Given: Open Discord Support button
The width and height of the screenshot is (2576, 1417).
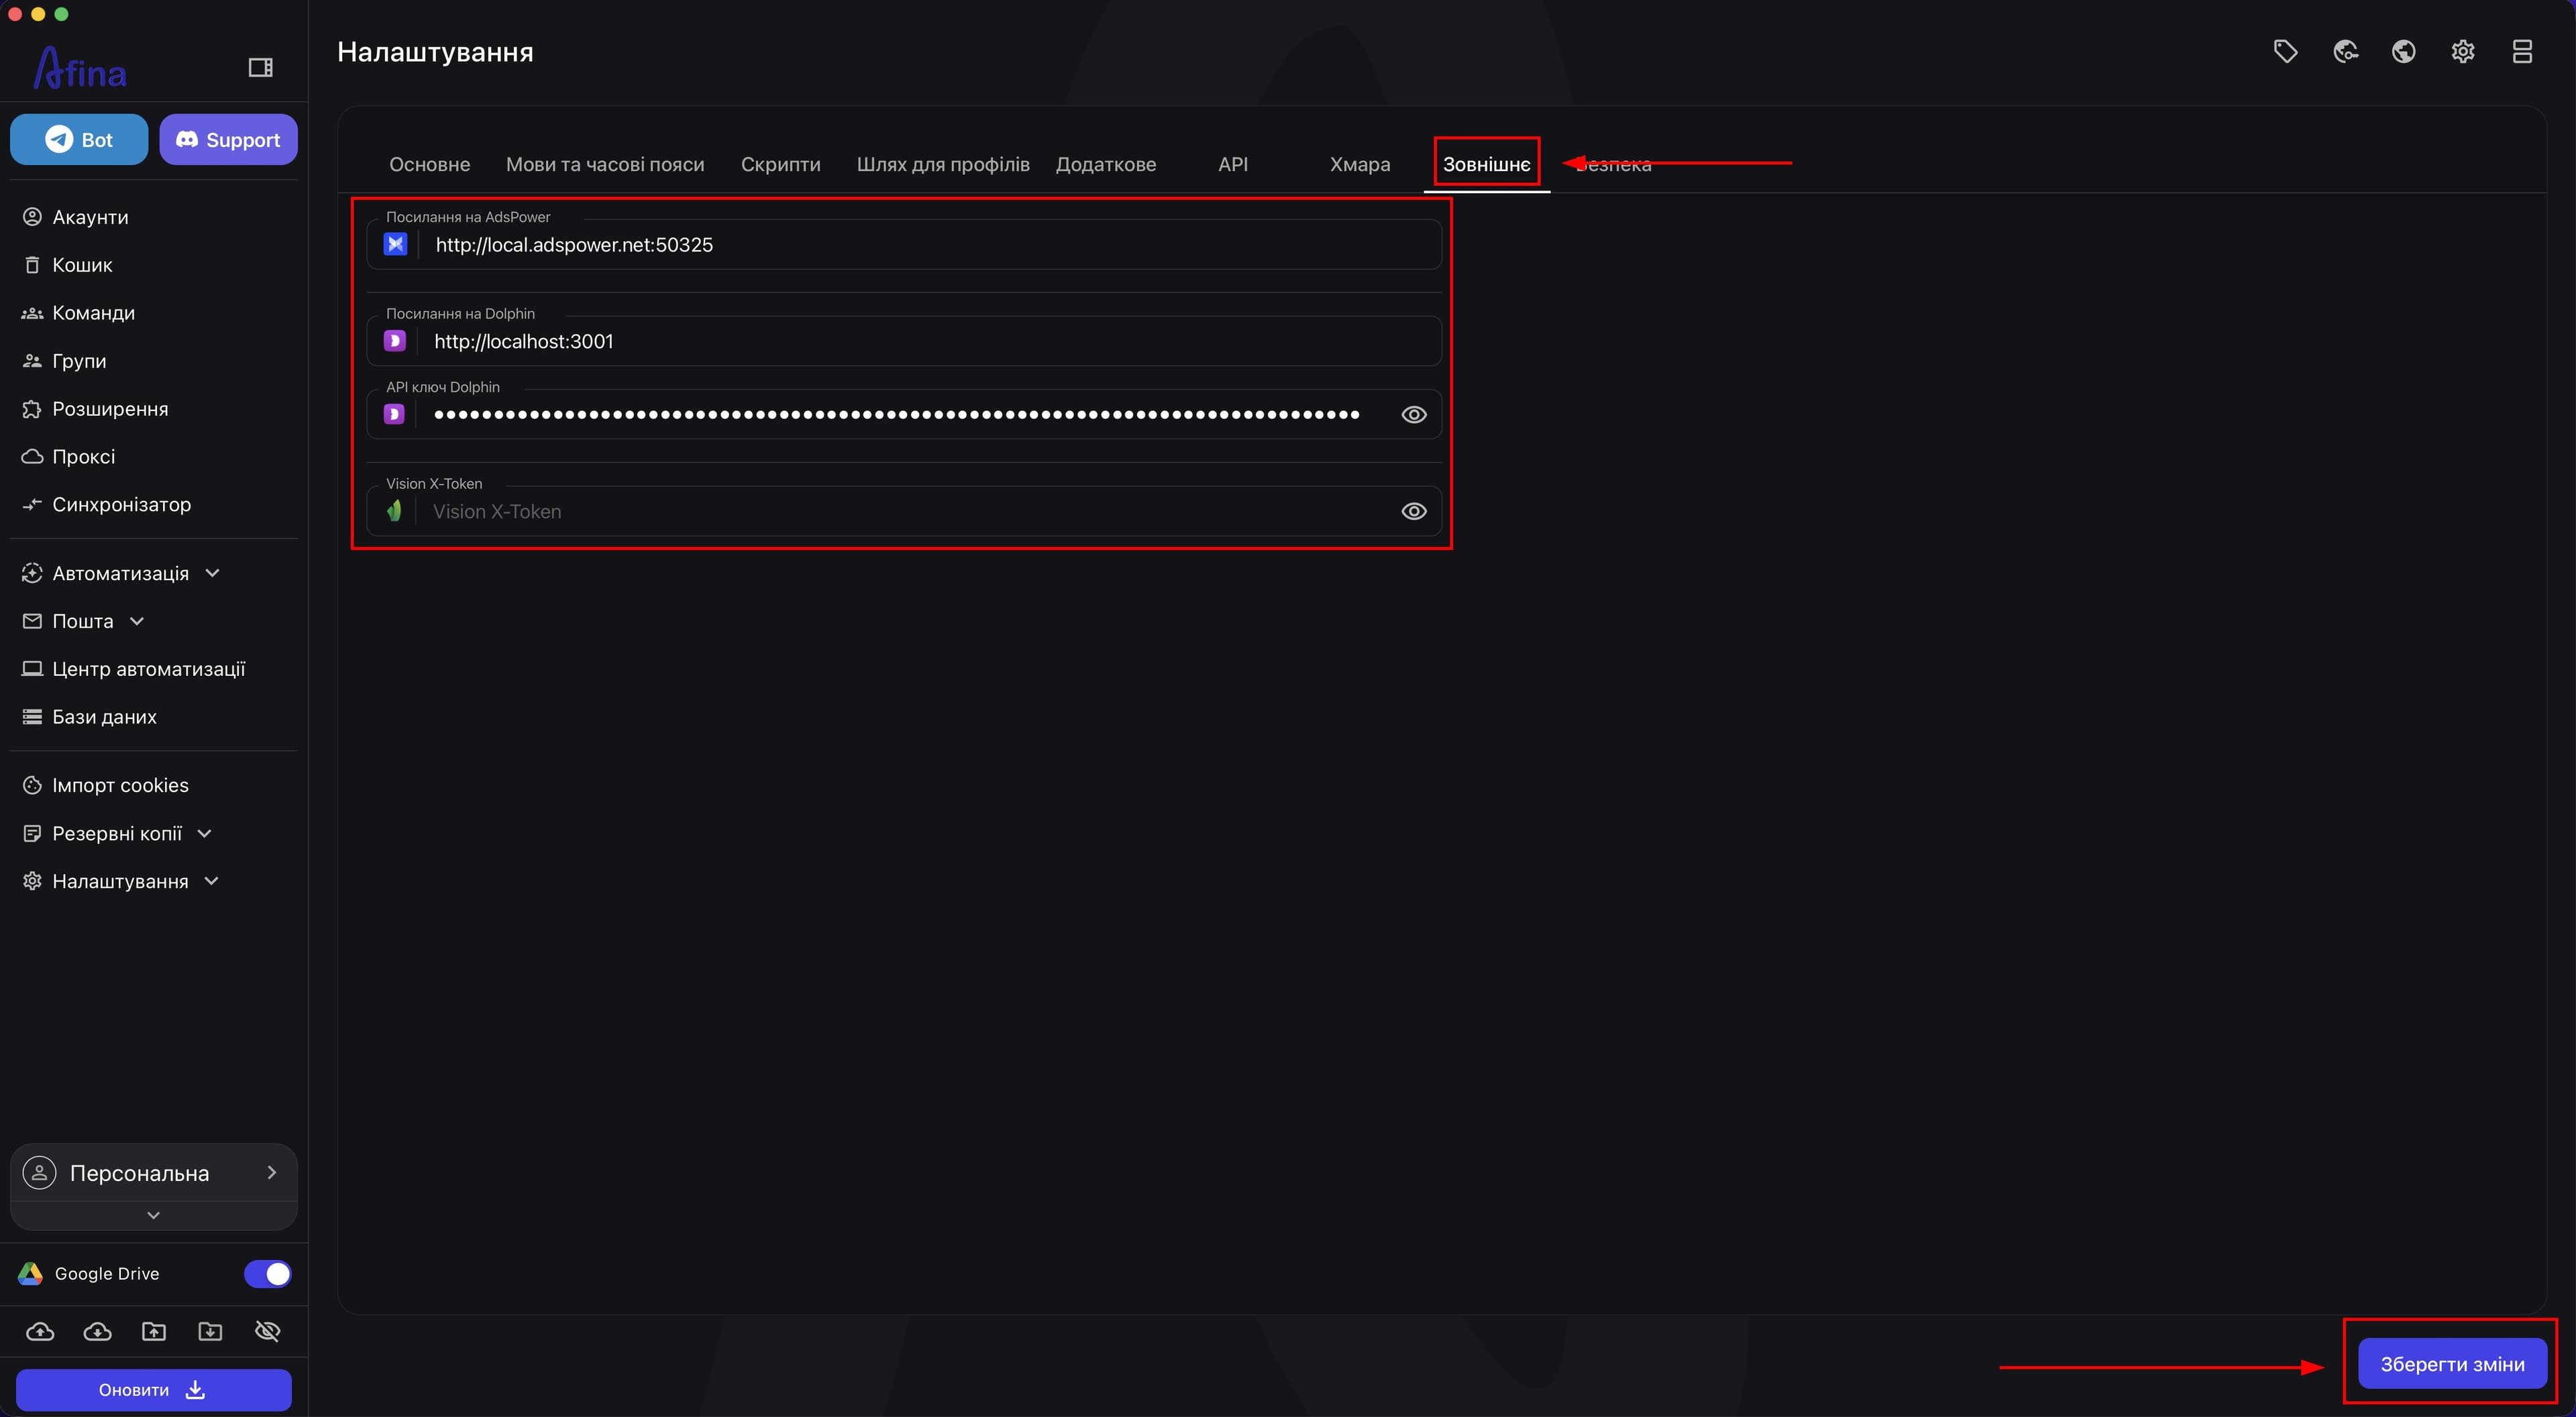Looking at the screenshot, I should [228, 139].
